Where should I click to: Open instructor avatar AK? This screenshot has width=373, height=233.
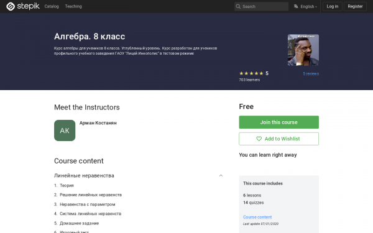(x=65, y=130)
